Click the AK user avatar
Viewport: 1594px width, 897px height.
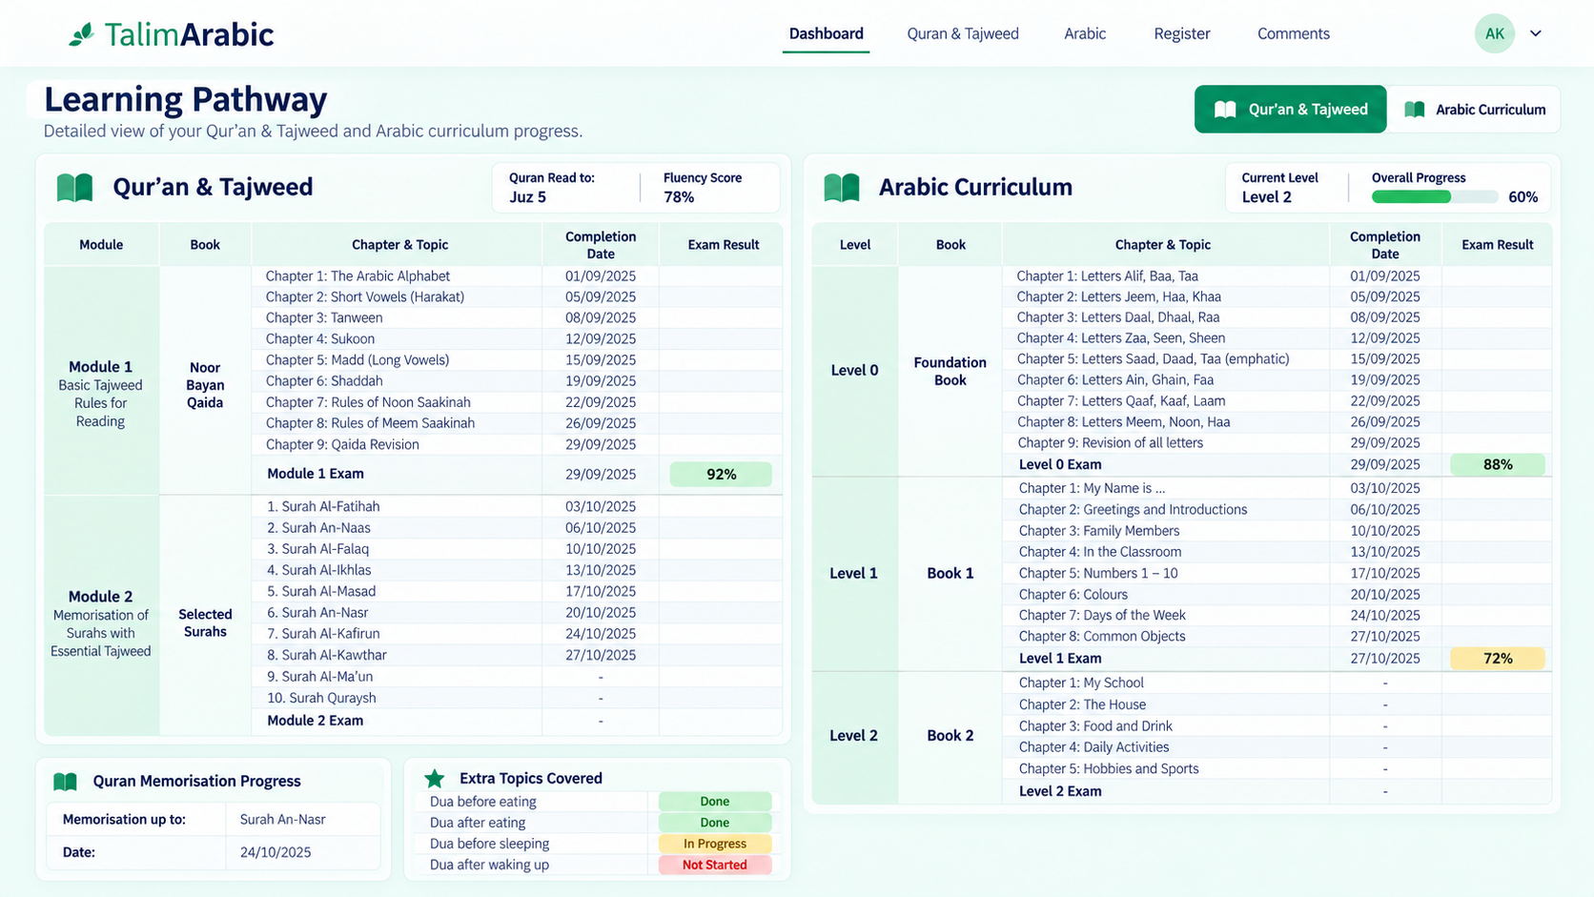[x=1494, y=33]
